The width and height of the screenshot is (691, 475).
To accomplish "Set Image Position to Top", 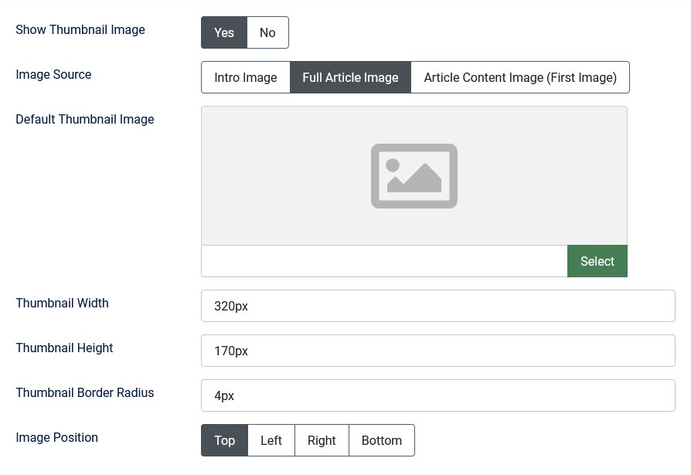I will 224,440.
